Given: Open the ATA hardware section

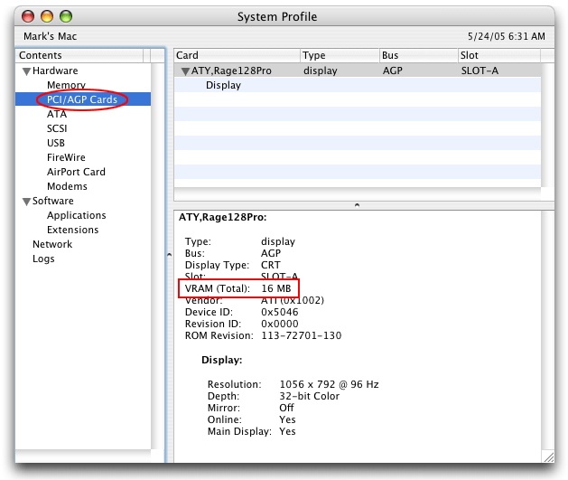Looking at the screenshot, I should (x=56, y=114).
